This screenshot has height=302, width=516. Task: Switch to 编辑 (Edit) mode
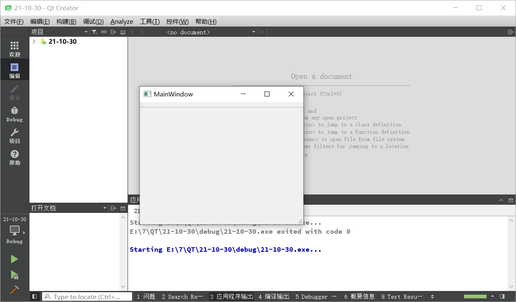15,70
